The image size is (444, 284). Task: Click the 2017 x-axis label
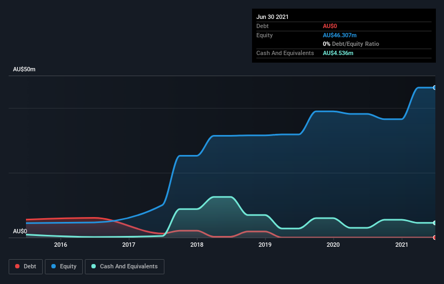tap(129, 245)
